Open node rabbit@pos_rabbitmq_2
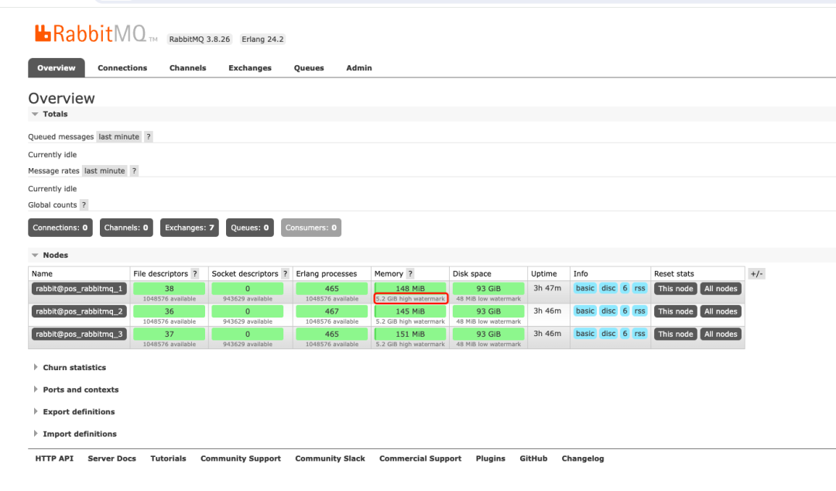Screen dimensions: 836x491 (x=79, y=311)
